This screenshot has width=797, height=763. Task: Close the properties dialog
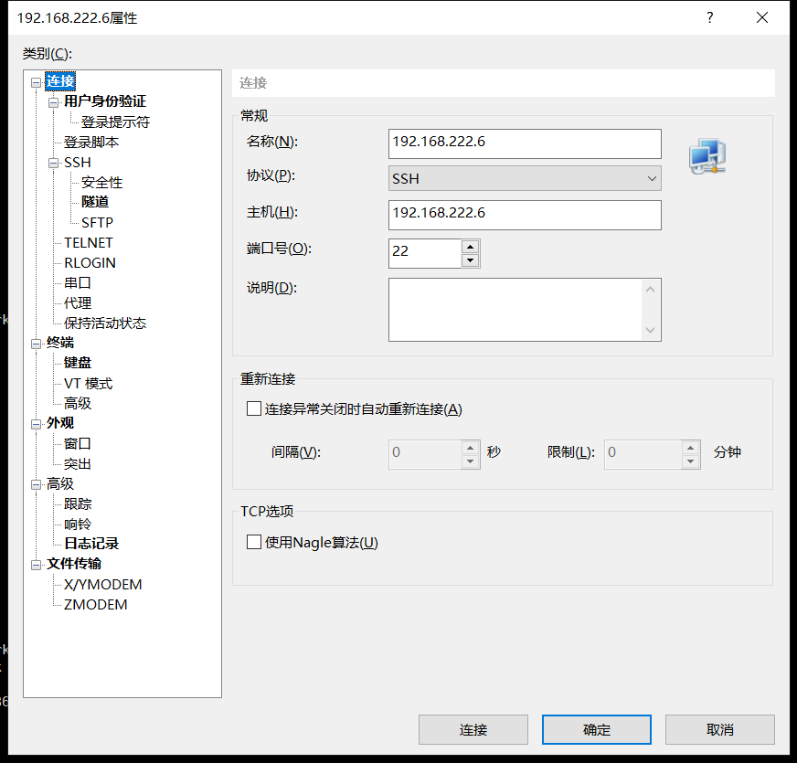tap(762, 17)
